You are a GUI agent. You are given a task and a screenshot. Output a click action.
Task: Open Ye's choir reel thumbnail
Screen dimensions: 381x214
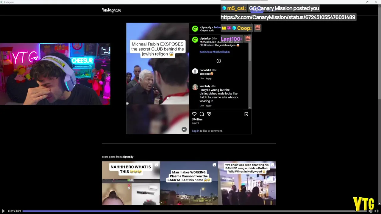247,183
